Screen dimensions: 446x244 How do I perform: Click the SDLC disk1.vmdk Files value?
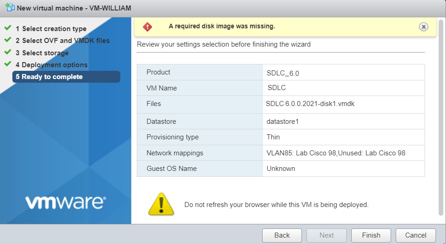point(310,104)
